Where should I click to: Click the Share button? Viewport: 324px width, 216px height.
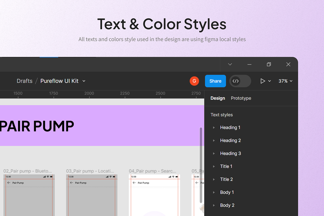click(215, 81)
